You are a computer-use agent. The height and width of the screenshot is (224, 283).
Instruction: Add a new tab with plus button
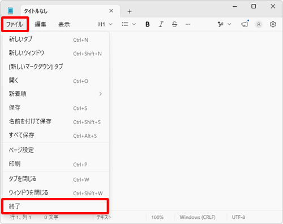(x=130, y=11)
